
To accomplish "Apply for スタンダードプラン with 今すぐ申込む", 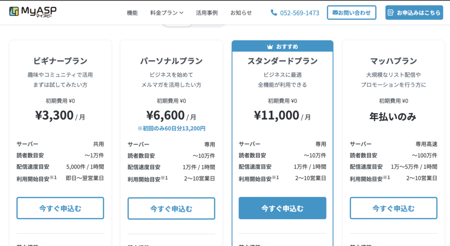I will tap(283, 208).
